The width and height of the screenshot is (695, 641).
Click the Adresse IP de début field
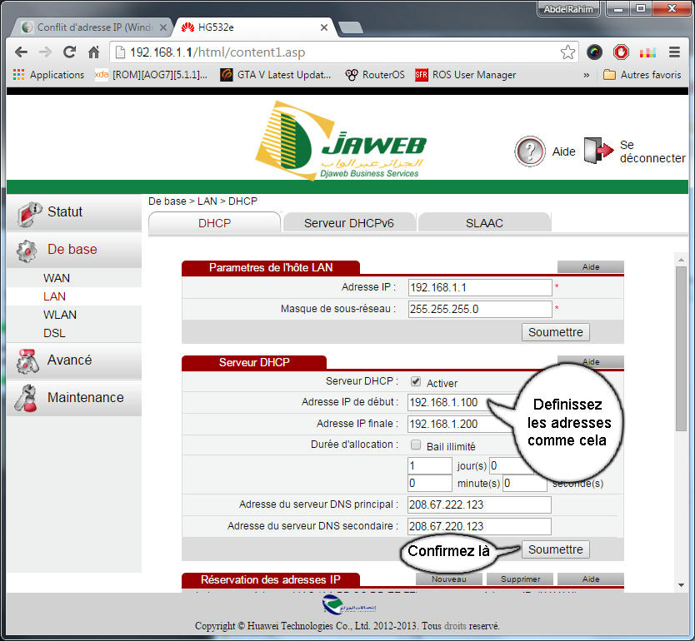(x=461, y=402)
